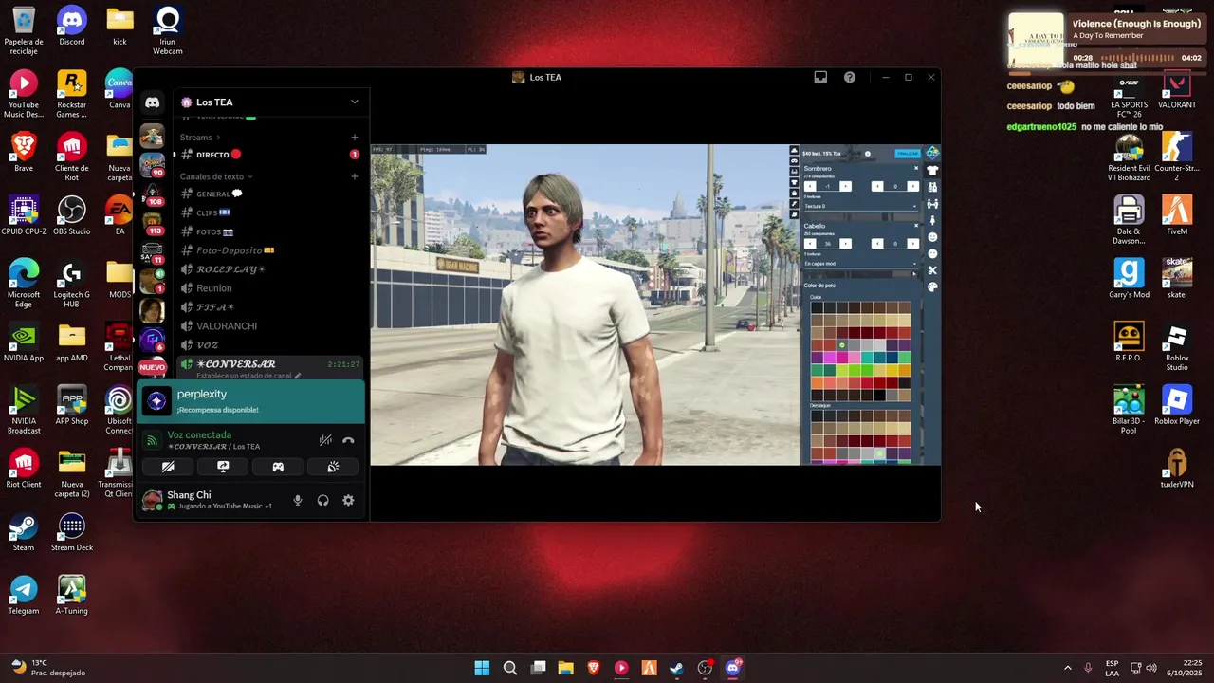Open Telegram desktop shortcut

click(x=24, y=596)
